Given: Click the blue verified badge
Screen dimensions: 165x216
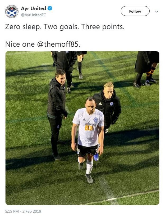Looking at the screenshot, I should tap(50, 8).
